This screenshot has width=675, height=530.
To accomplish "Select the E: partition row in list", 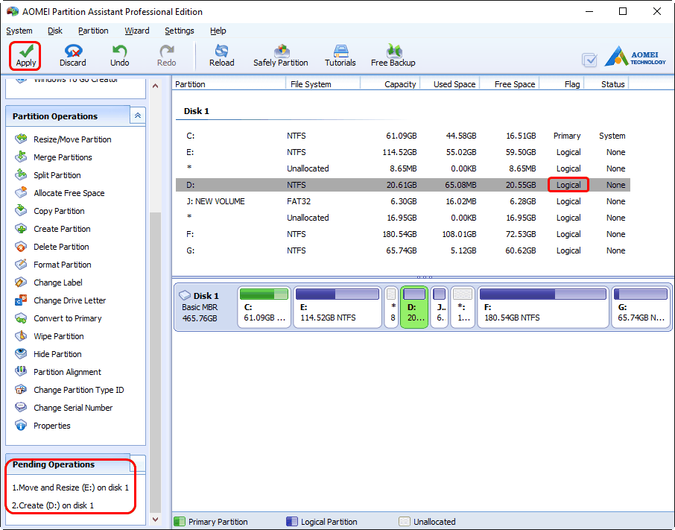I will (x=403, y=152).
